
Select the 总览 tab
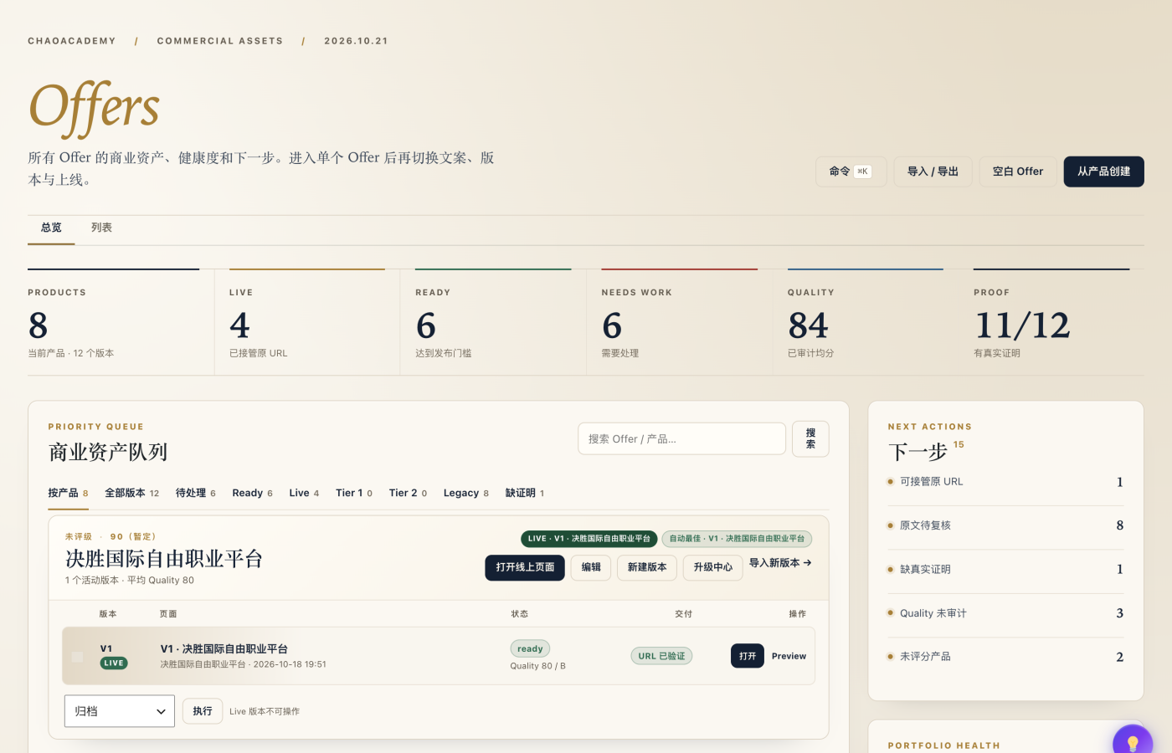click(x=51, y=228)
